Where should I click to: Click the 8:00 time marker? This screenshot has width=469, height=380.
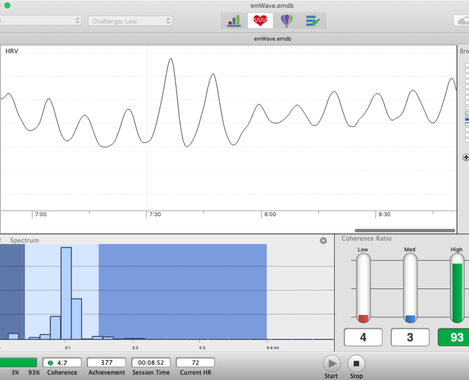270,214
